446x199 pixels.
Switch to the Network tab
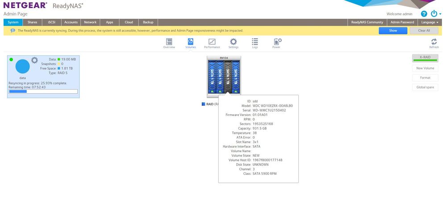[x=90, y=22]
